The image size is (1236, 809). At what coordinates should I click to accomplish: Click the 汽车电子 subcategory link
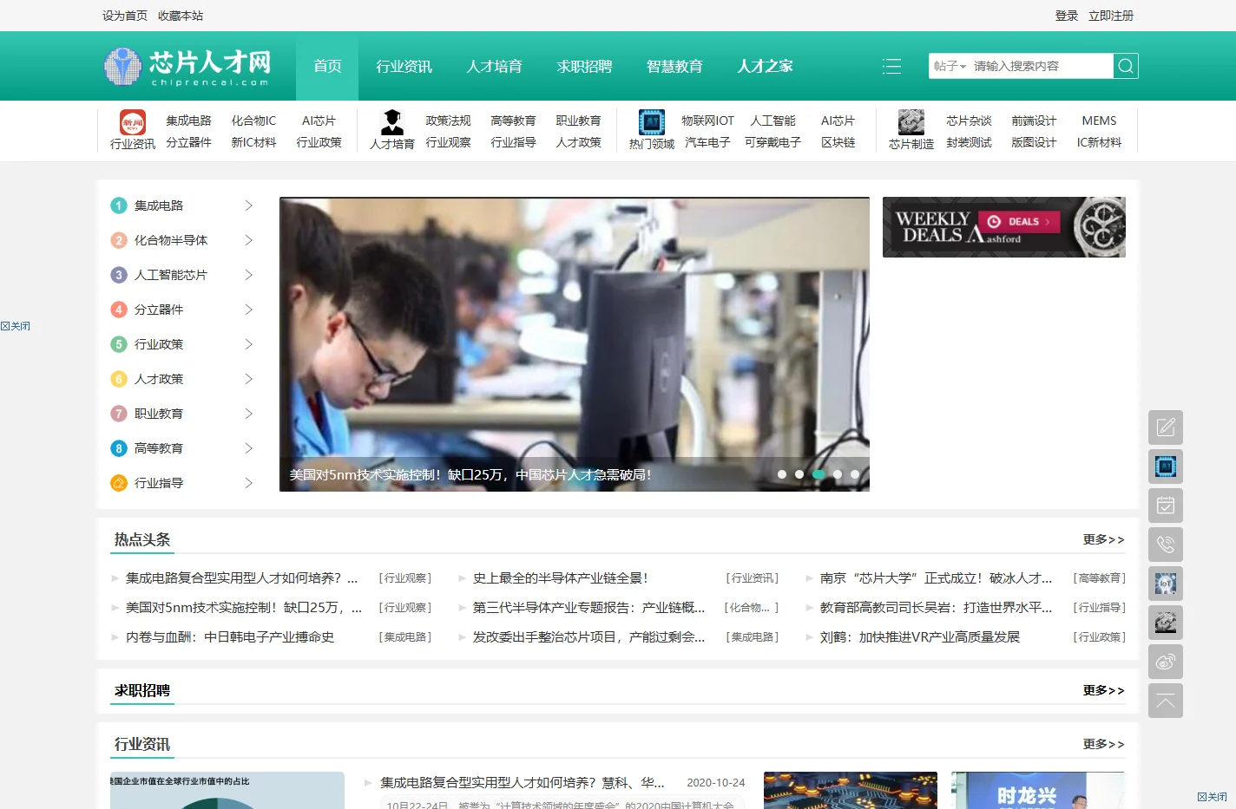(707, 142)
